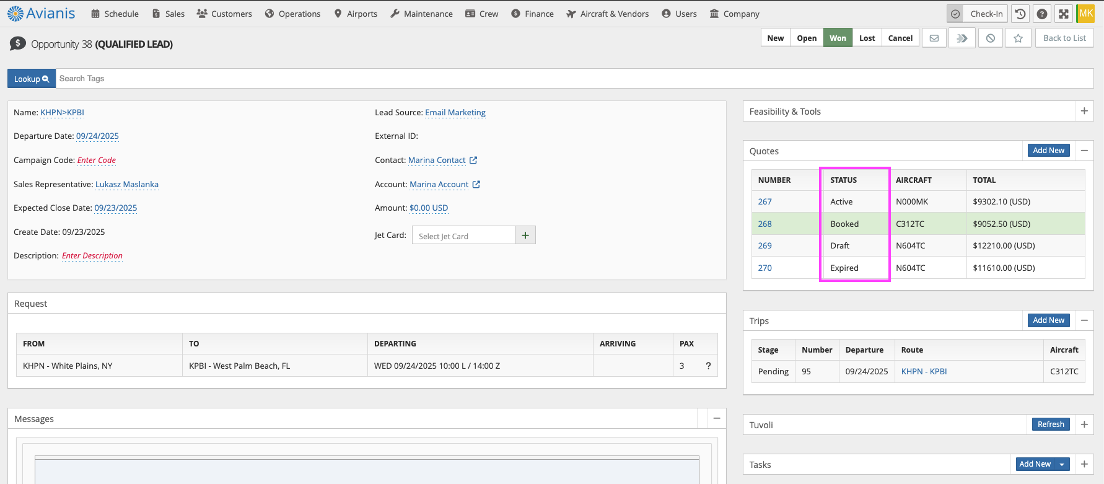Image resolution: width=1104 pixels, height=484 pixels.
Task: Click the plus icon beside Jet Card
Action: (x=525, y=235)
